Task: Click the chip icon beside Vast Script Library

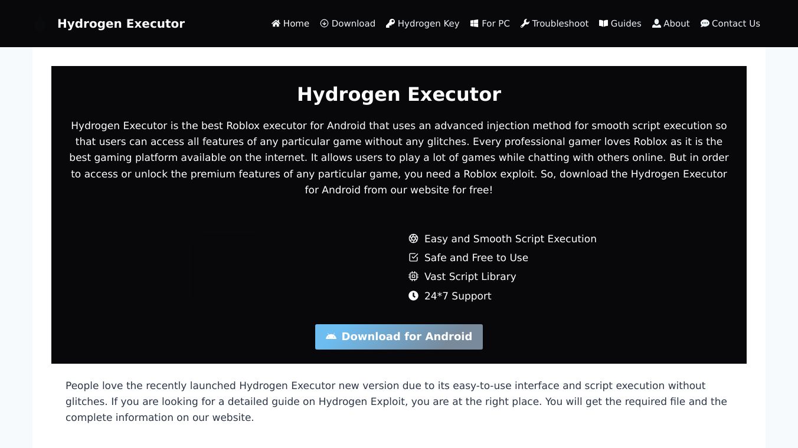Action: tap(413, 276)
